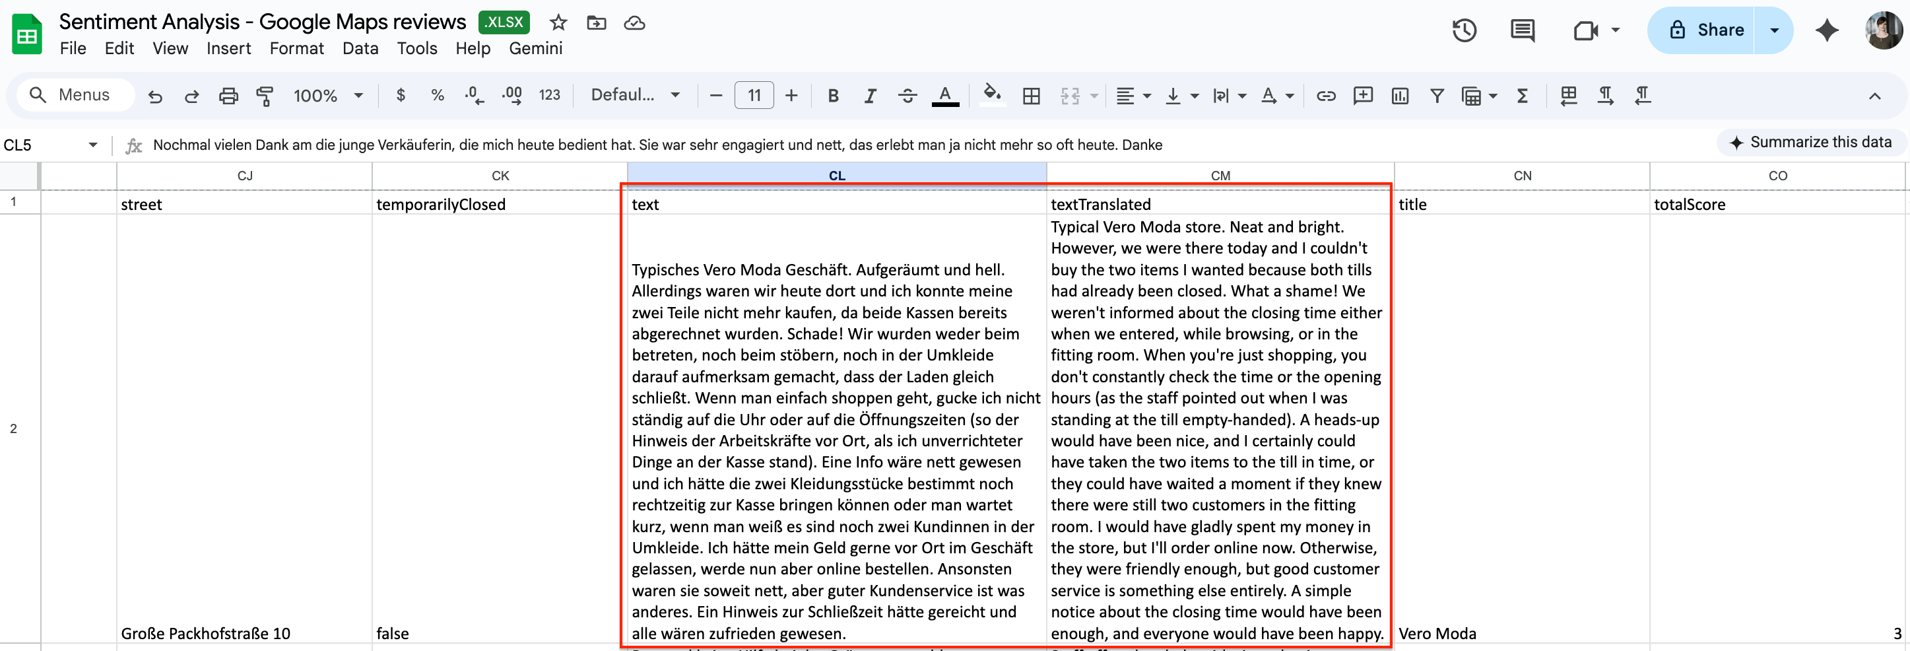Select the Paint format tool
The width and height of the screenshot is (1910, 651).
(265, 95)
